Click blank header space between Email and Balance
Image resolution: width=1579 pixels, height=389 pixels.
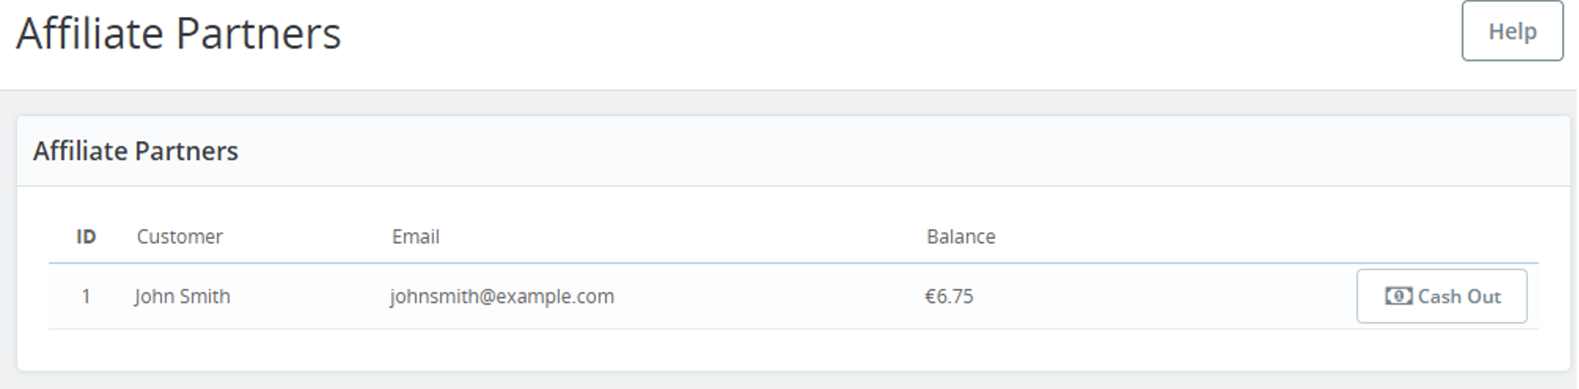pyautogui.click(x=682, y=237)
